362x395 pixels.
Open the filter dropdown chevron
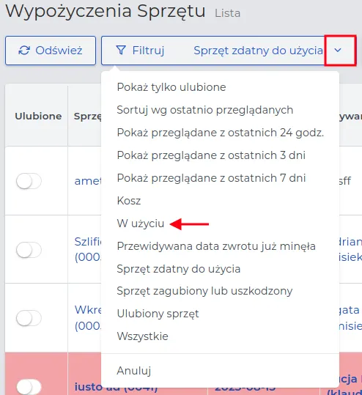coord(338,50)
